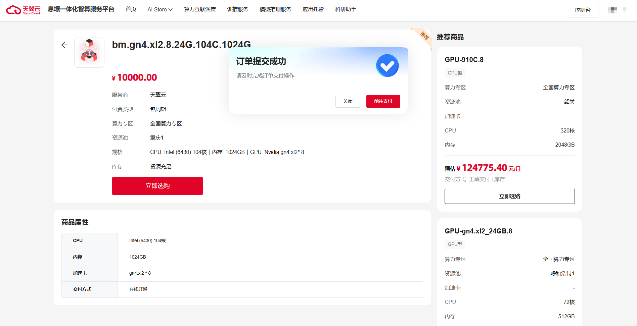
Task: Open 模型推理服务 in the top navigation
Action: [275, 9]
